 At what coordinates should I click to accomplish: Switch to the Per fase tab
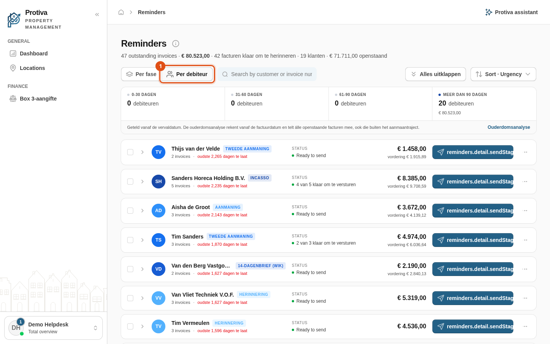tap(141, 74)
